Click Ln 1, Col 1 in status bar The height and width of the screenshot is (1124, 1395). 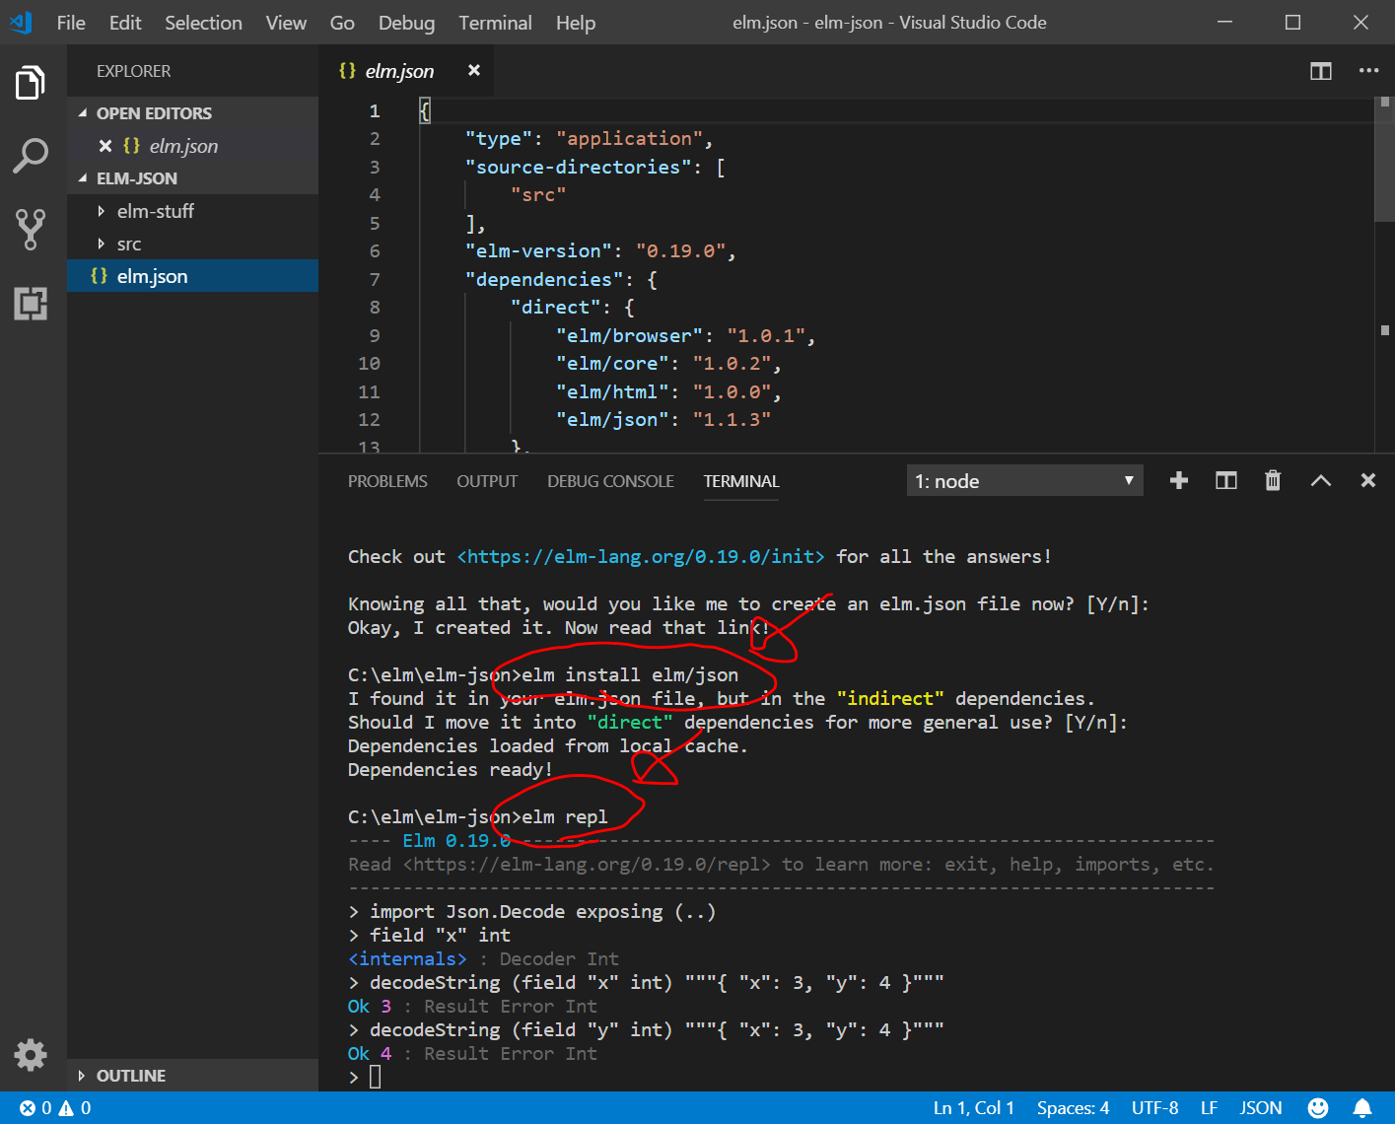974,1108
